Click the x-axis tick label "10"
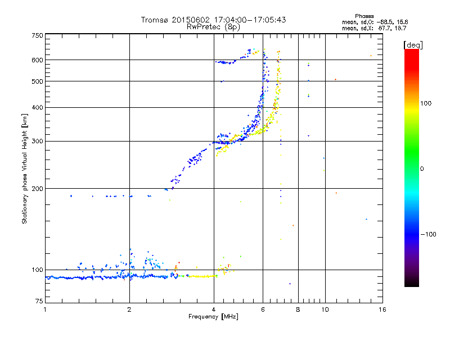Viewport: 450px width, 337px height. coord(325,309)
